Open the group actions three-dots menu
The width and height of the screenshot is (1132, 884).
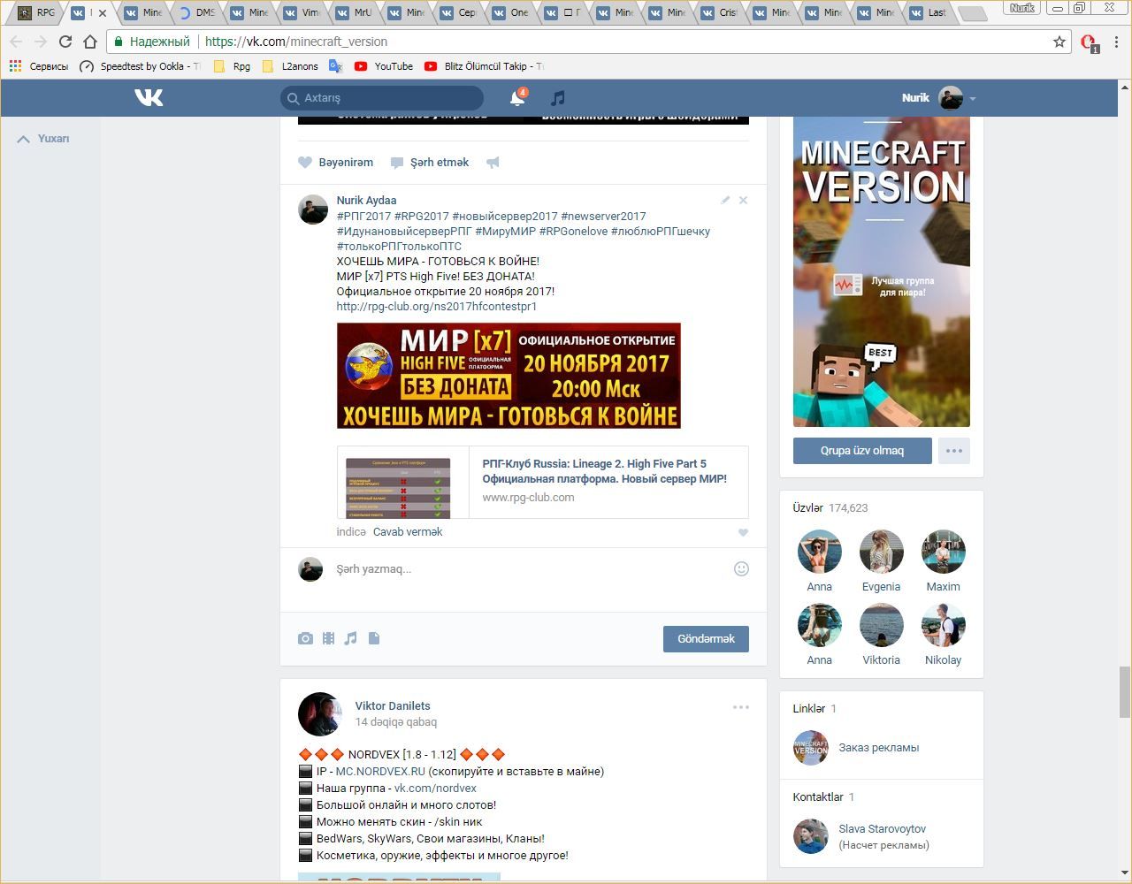[954, 451]
